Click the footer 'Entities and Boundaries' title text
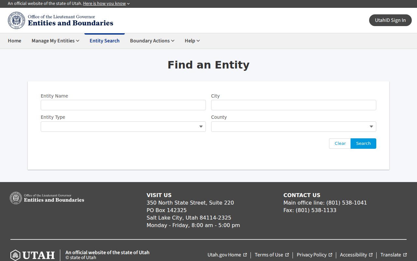 [54, 200]
